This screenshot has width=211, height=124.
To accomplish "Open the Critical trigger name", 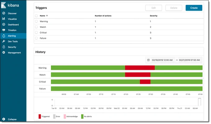I will (43, 33).
